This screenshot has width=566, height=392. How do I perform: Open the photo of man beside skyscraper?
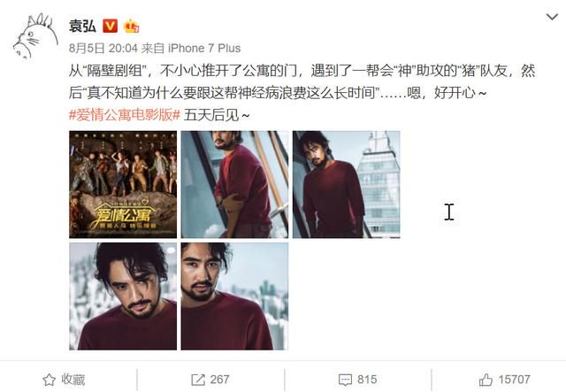click(346, 185)
